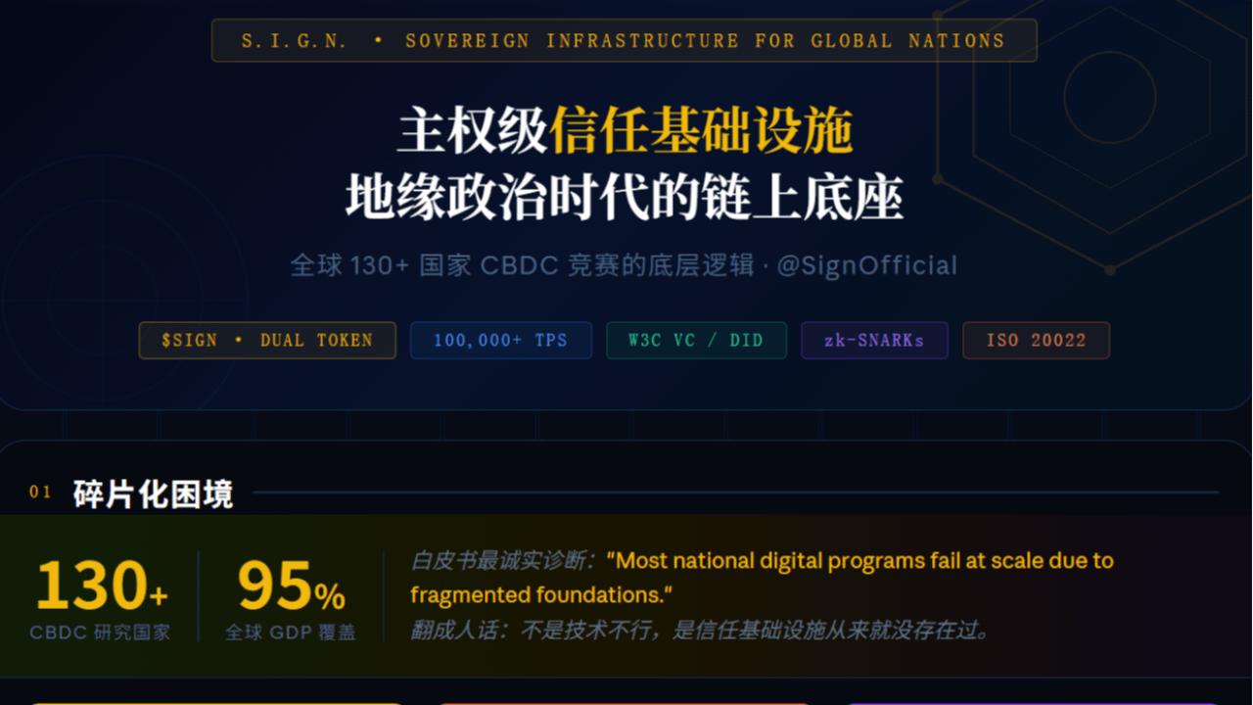
Task: Click the line starting 翻成人话
Action: [701, 630]
